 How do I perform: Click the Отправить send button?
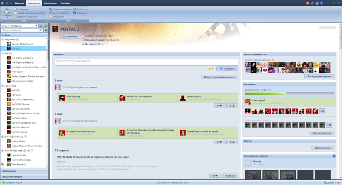click(227, 69)
